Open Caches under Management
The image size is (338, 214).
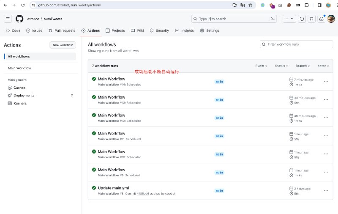[x=16, y=88]
